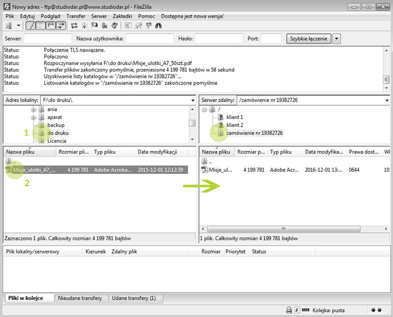Click the local tree scroll-down arrow
This screenshot has width=393, height=317.
click(192, 140)
